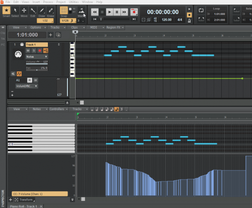Toggle snap To/By switch
The height and width of the screenshot is (208, 252).
coord(71,11)
